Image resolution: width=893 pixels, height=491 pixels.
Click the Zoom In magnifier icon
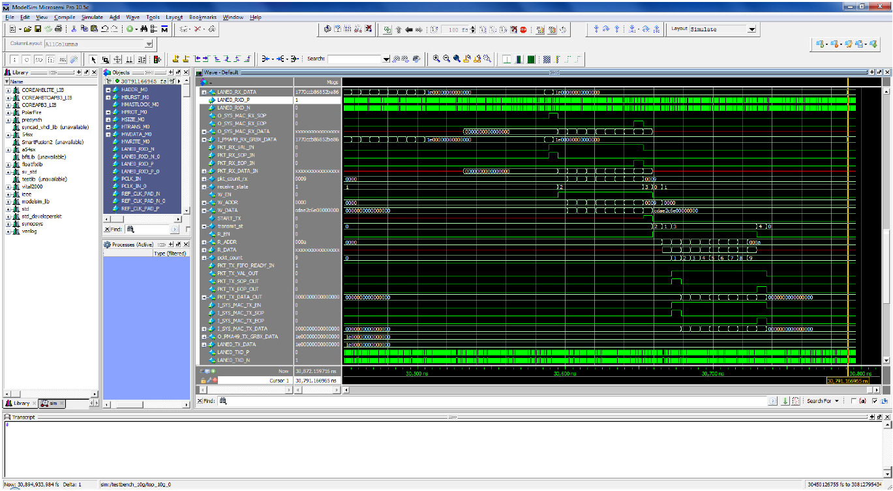point(435,59)
